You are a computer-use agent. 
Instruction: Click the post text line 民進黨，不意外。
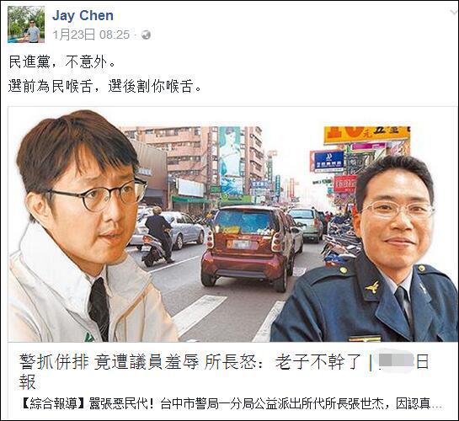(62, 62)
